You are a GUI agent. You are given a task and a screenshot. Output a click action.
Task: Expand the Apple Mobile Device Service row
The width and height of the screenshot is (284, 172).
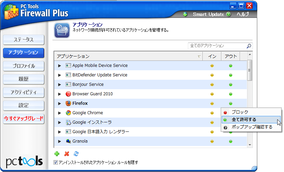click(60, 66)
